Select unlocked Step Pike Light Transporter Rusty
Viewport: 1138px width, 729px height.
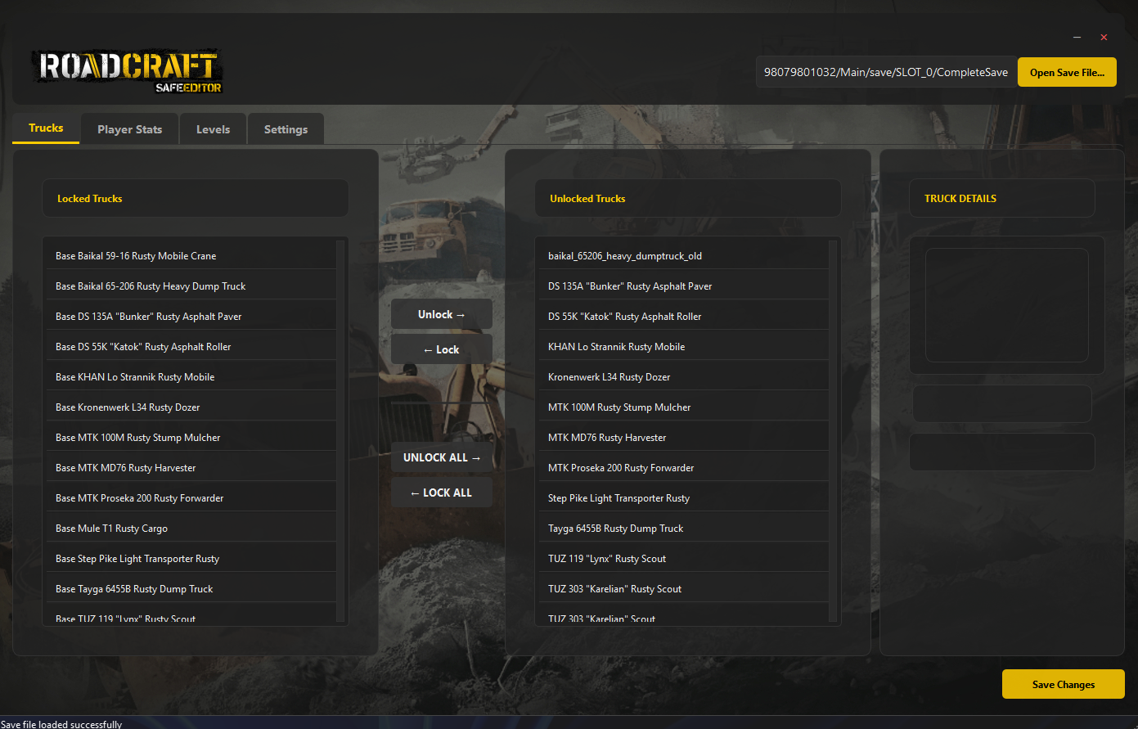coord(684,498)
